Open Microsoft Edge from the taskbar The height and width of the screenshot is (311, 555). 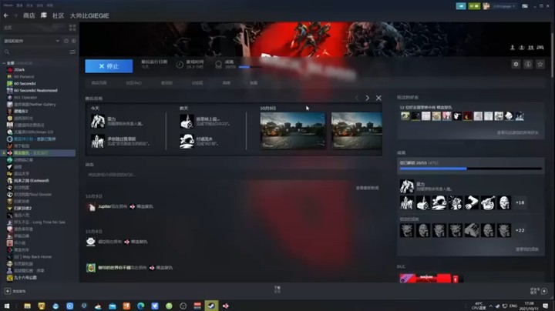click(140, 306)
